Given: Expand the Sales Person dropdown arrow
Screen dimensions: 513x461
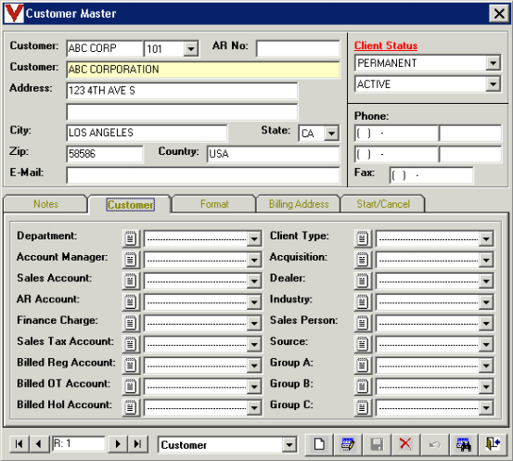Looking at the screenshot, I should coord(486,323).
